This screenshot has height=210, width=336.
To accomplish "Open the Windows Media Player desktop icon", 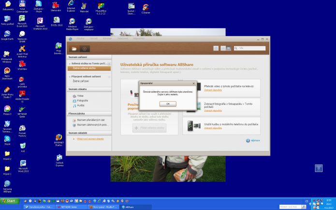I will 72,24.
